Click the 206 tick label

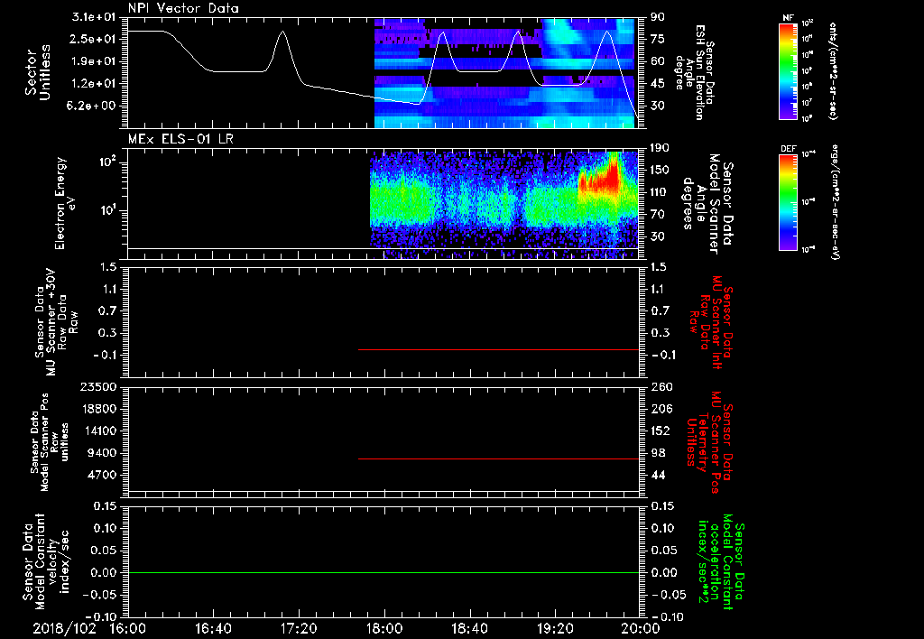(x=661, y=409)
